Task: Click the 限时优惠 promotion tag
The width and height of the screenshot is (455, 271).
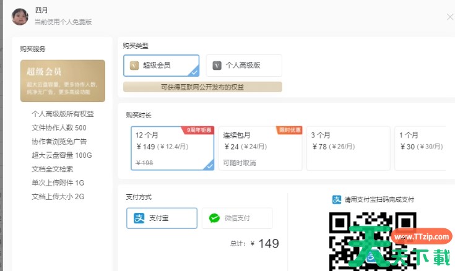Action: coord(289,130)
